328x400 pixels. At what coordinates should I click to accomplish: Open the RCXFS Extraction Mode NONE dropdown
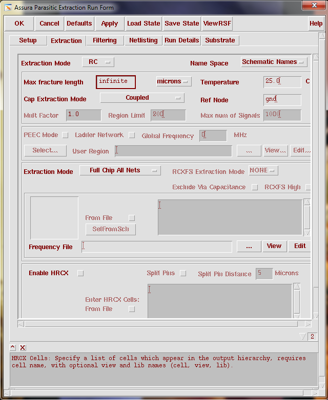(263, 170)
